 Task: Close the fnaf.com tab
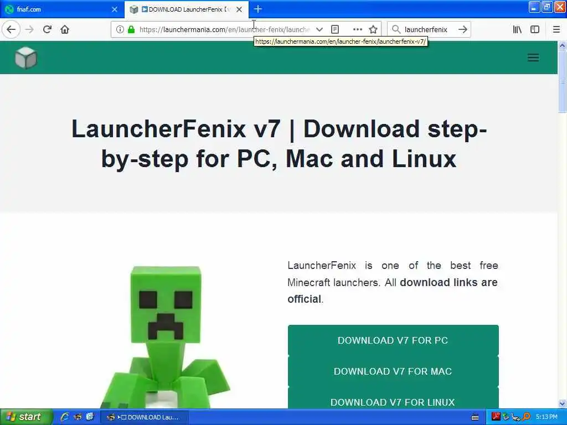115,9
